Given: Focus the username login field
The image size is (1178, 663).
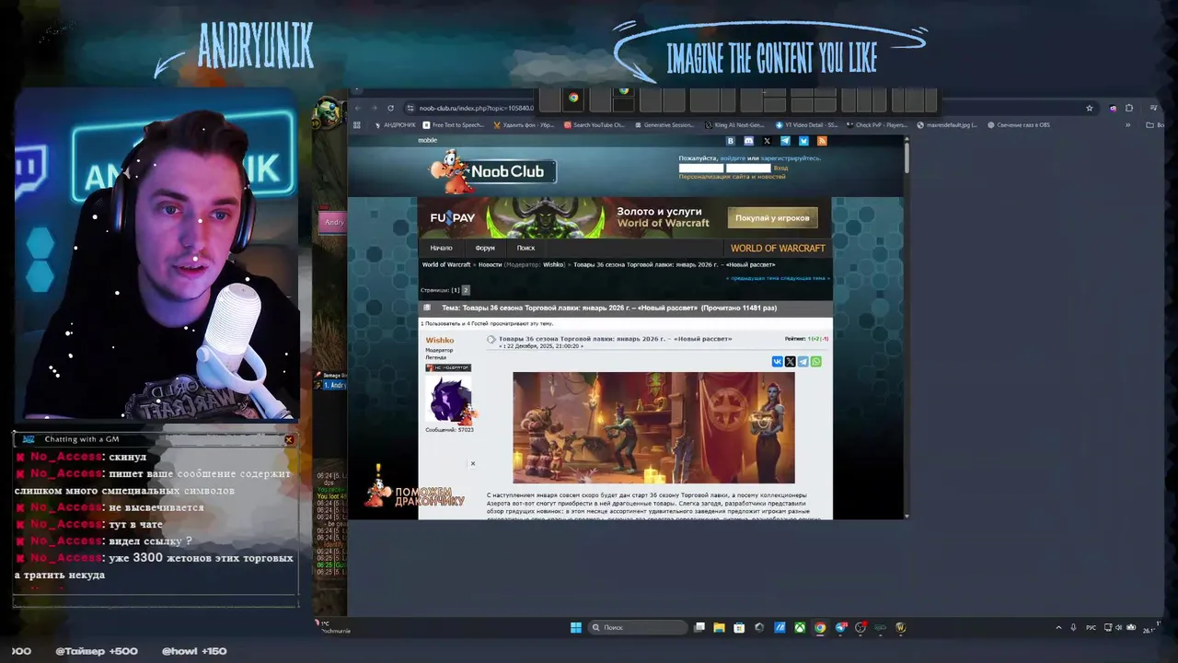Looking at the screenshot, I should click(x=700, y=168).
